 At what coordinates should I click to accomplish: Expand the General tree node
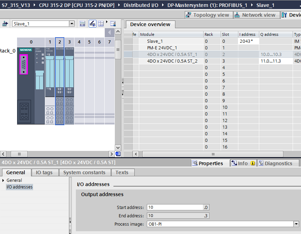tap(3, 180)
